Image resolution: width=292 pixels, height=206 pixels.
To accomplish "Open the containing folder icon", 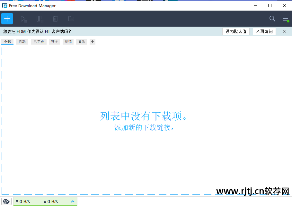I will point(71,19).
